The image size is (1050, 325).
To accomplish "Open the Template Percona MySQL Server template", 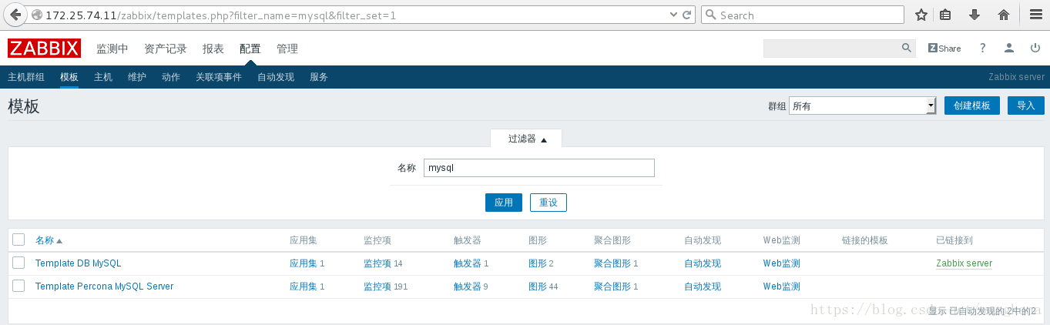I will point(104,286).
